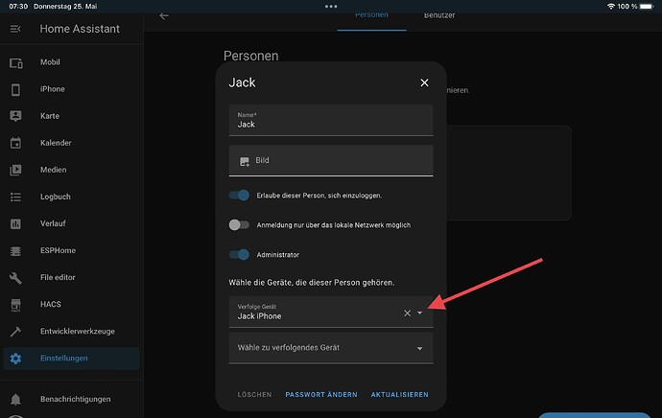Click the Bild image upload icon

(245, 161)
